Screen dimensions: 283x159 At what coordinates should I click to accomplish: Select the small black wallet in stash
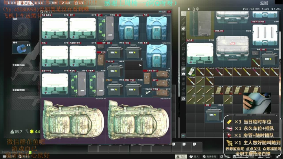tap(255, 53)
